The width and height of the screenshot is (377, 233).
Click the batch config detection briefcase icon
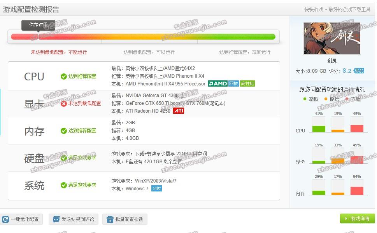click(110, 219)
